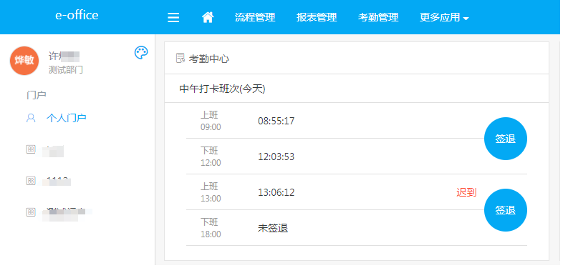This screenshot has height=273, width=563.
Task: Click the orange user avatar
Action: (x=24, y=61)
